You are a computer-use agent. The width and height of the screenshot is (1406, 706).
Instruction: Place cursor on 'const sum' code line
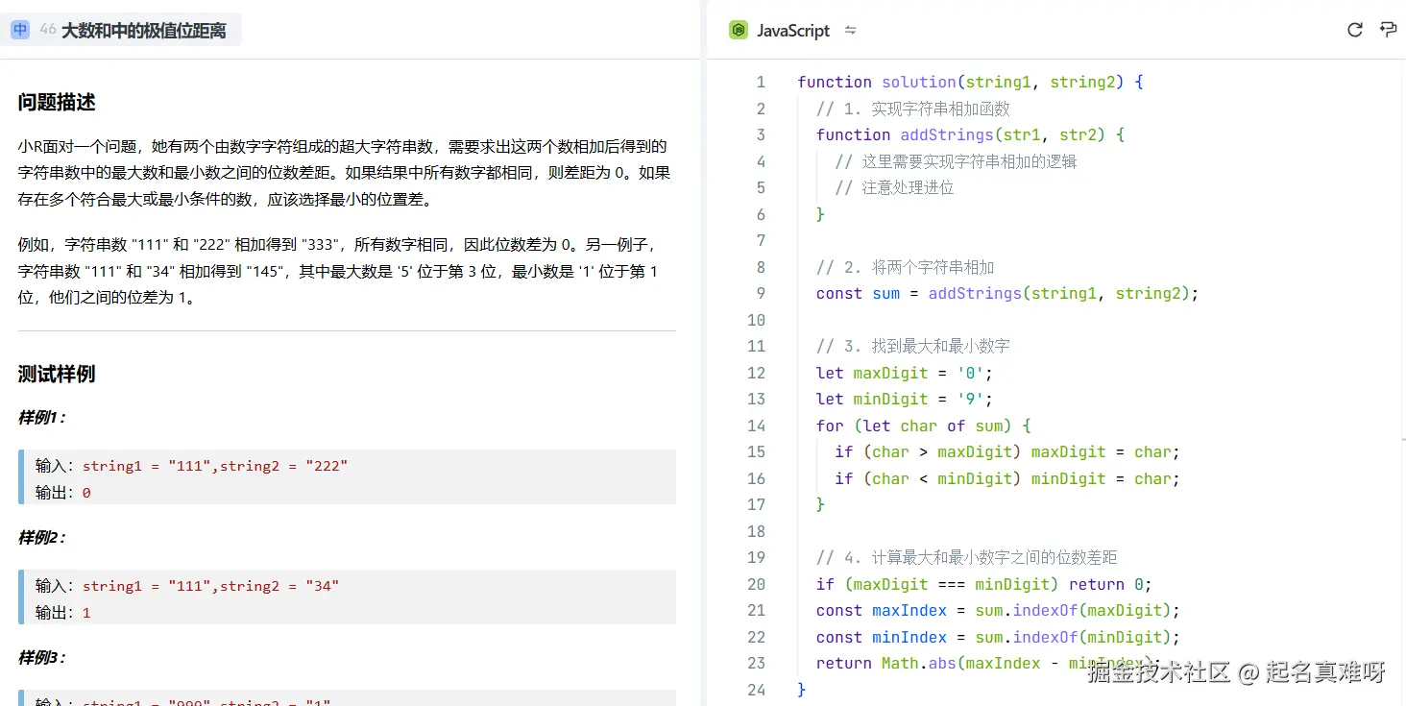(x=1006, y=294)
